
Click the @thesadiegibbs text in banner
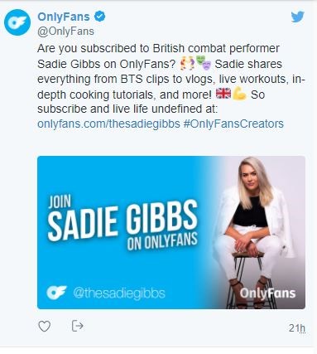coord(119,293)
